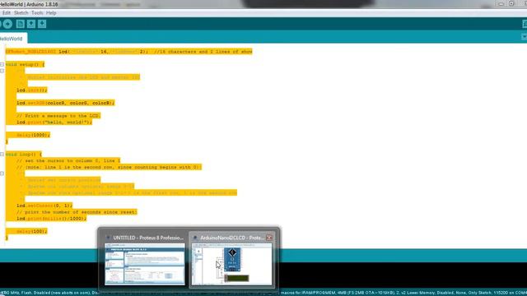The height and width of the screenshot is (296, 527).
Task: Create a new sketch with New icon
Action: (20, 24)
